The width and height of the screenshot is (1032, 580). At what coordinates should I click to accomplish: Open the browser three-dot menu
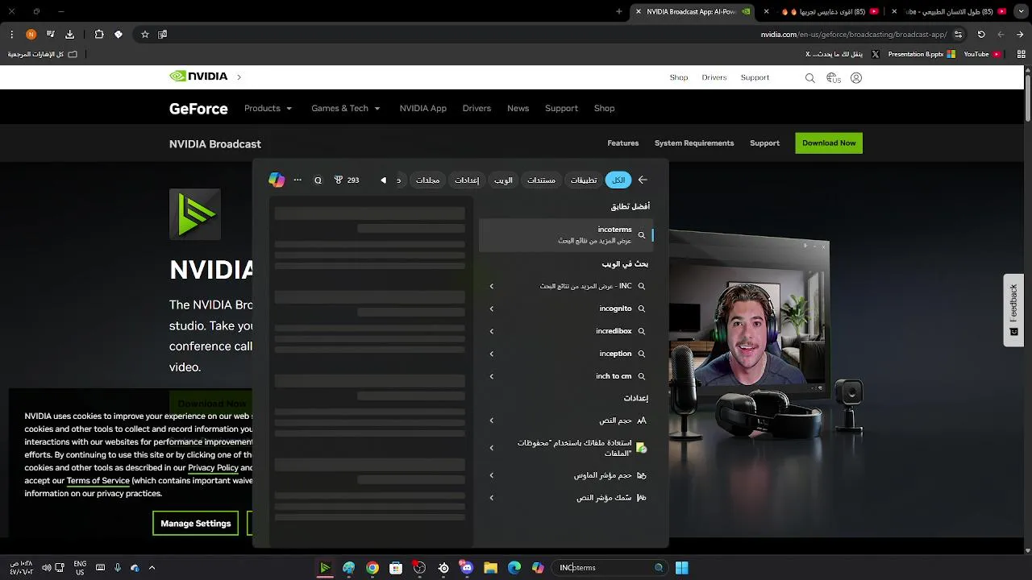(11, 35)
